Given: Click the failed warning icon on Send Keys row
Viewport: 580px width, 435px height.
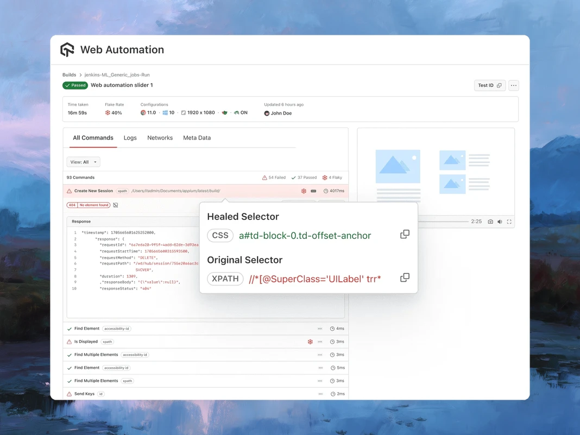Looking at the screenshot, I should pyautogui.click(x=69, y=394).
